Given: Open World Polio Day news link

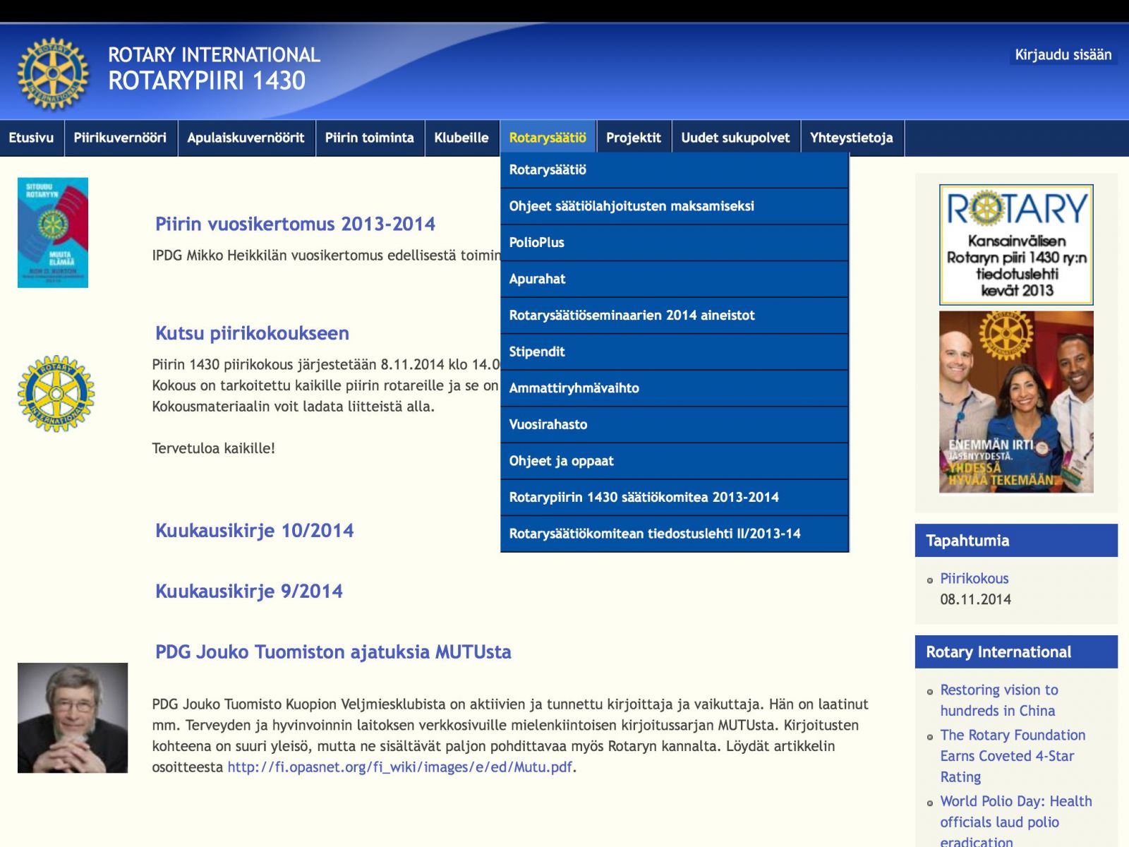Looking at the screenshot, I should (x=1015, y=822).
